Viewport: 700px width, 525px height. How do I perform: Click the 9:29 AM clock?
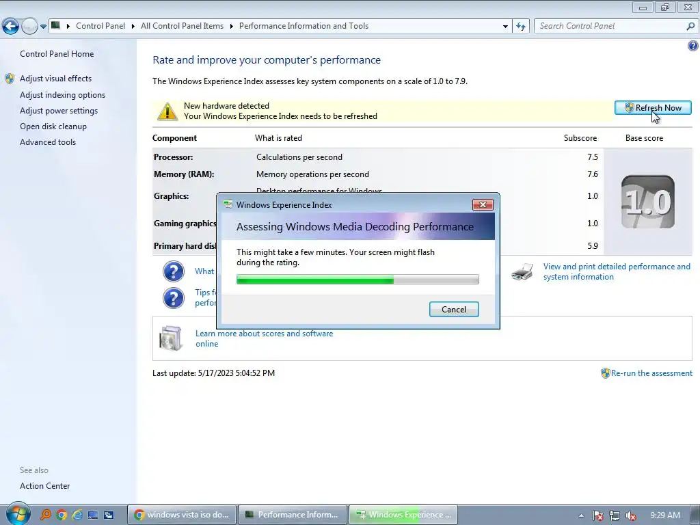pos(664,515)
